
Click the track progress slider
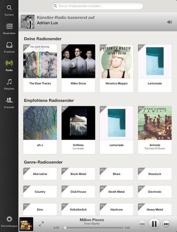[x=94, y=228]
